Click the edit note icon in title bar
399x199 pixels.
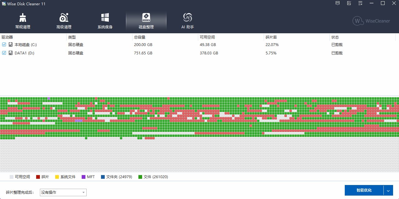pos(349,3)
